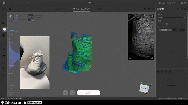Click the white button showing 25
The height and width of the screenshot is (105, 188).
click(x=88, y=93)
